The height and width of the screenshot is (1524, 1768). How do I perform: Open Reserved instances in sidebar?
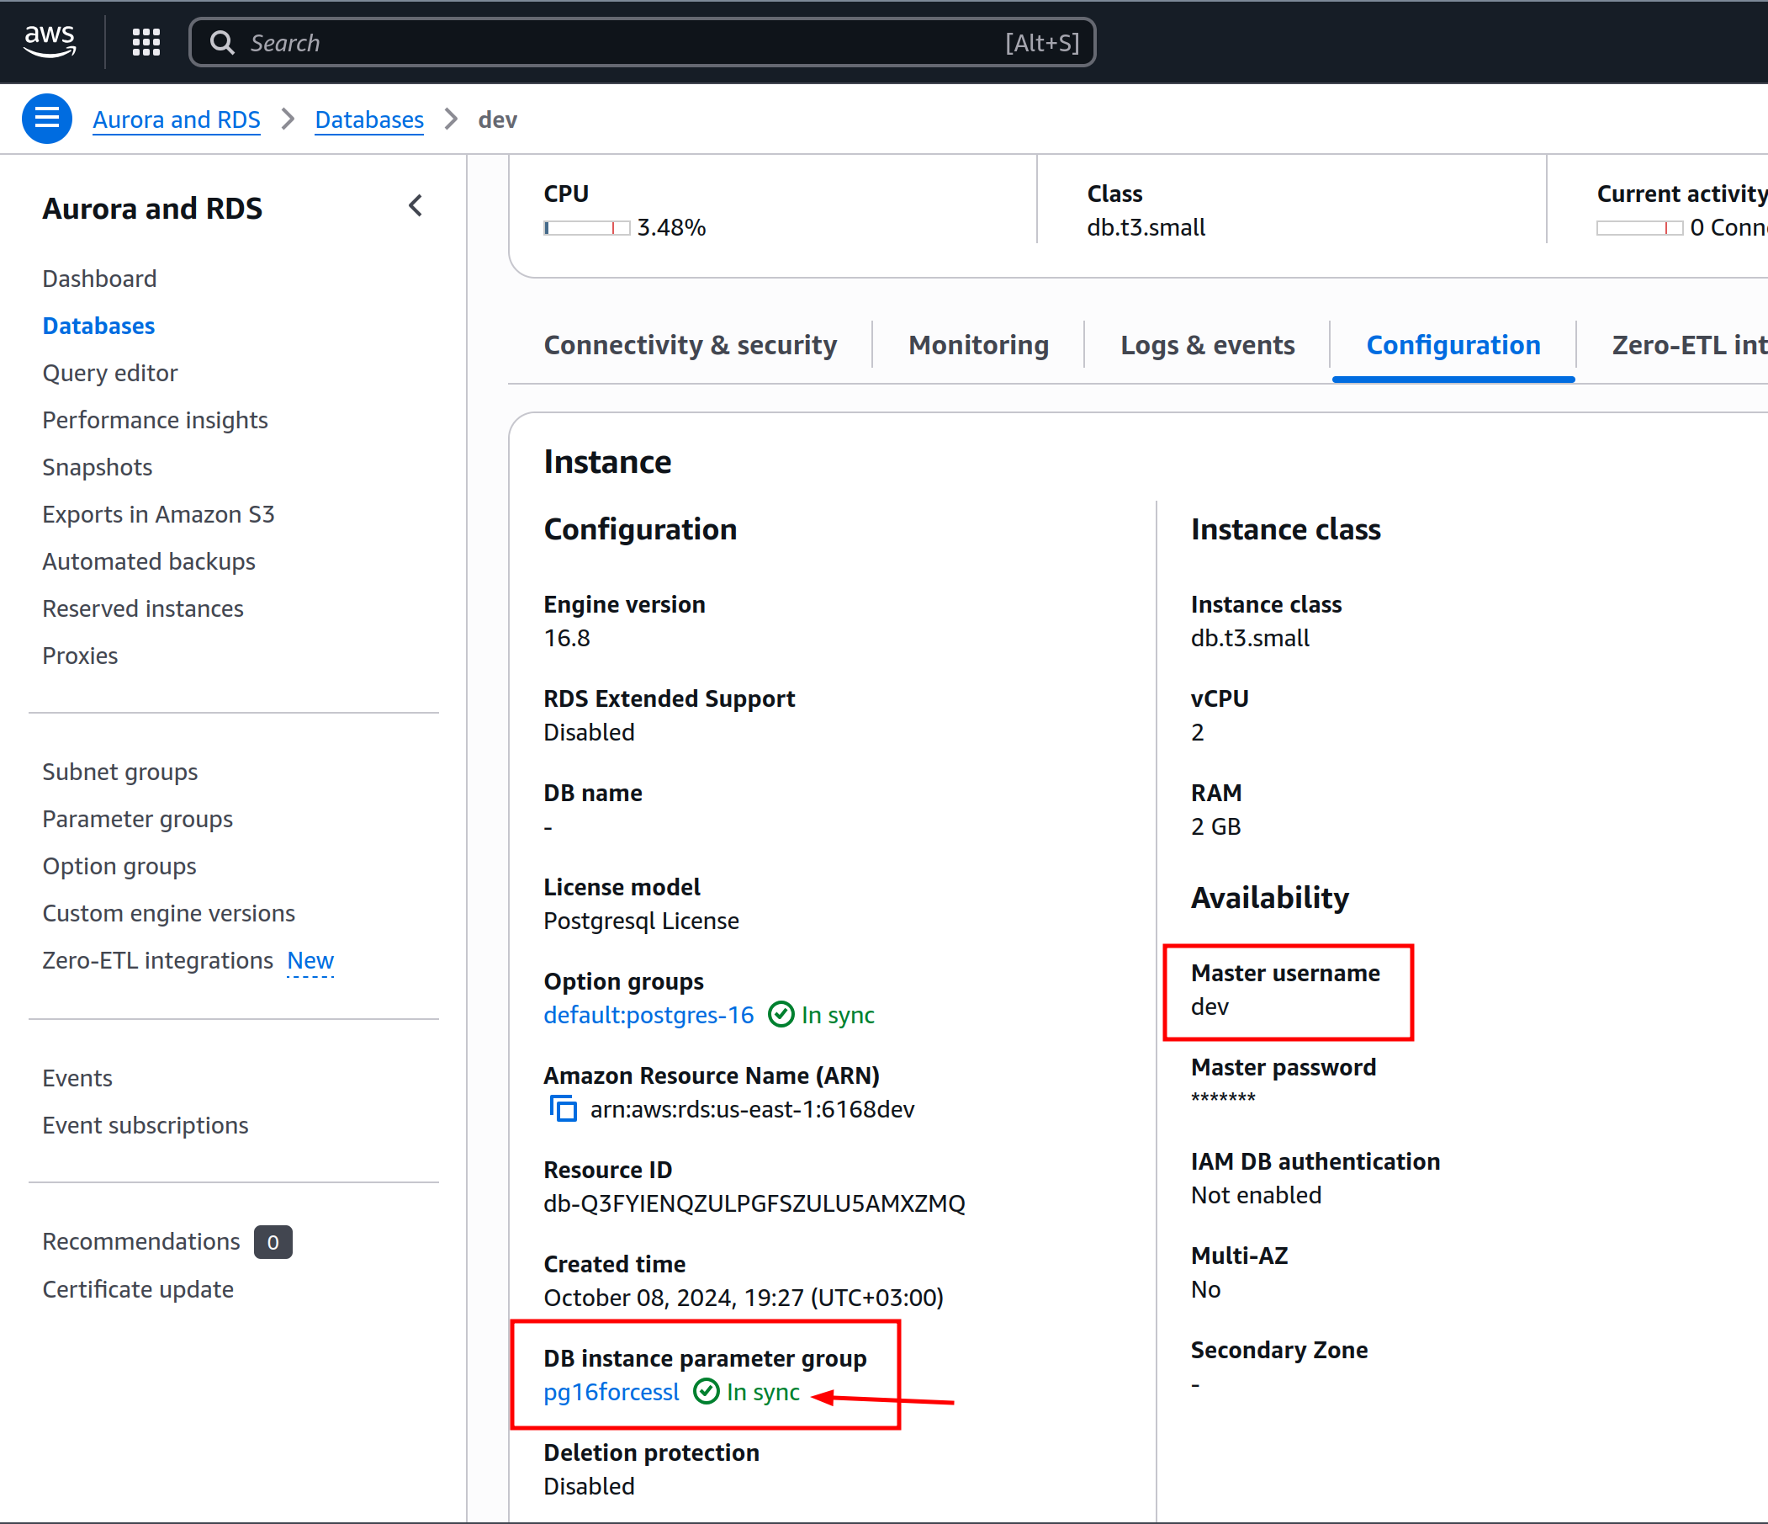143,608
